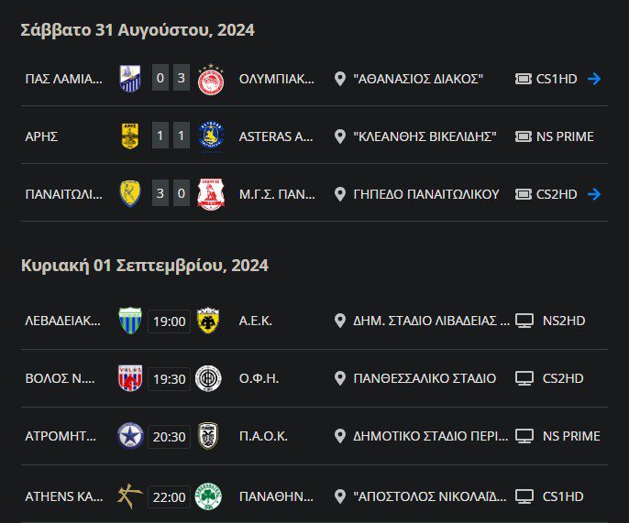Click the Athens Kallithea team crest

pyautogui.click(x=127, y=497)
